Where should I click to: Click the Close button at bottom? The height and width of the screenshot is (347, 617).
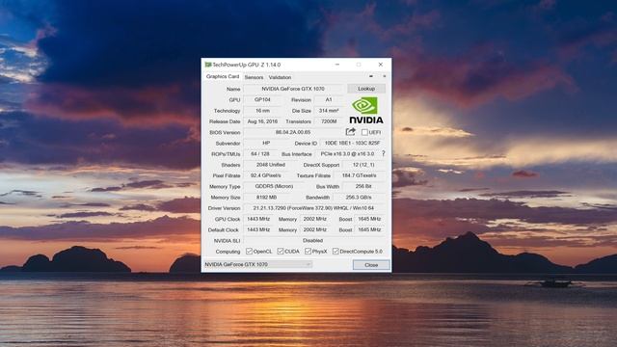(371, 265)
